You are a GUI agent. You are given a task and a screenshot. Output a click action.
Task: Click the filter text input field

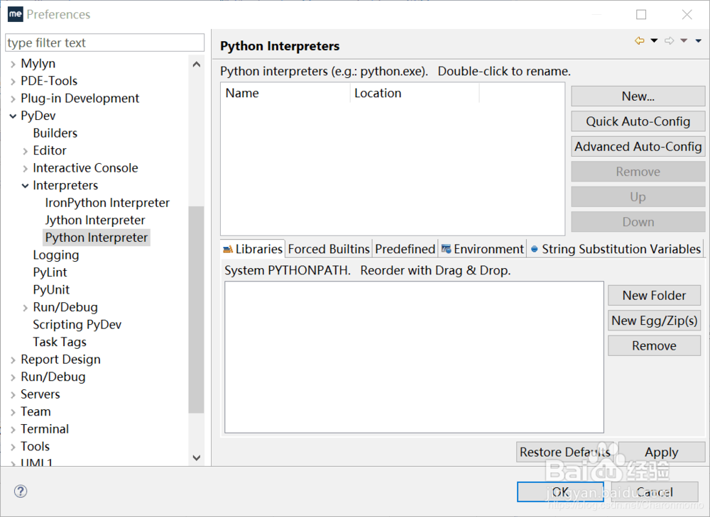[x=104, y=43]
